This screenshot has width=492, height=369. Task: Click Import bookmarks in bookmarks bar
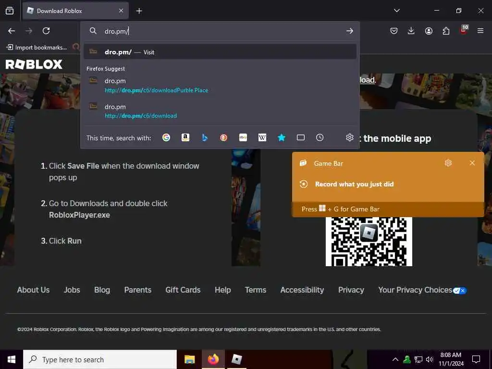[x=37, y=48]
